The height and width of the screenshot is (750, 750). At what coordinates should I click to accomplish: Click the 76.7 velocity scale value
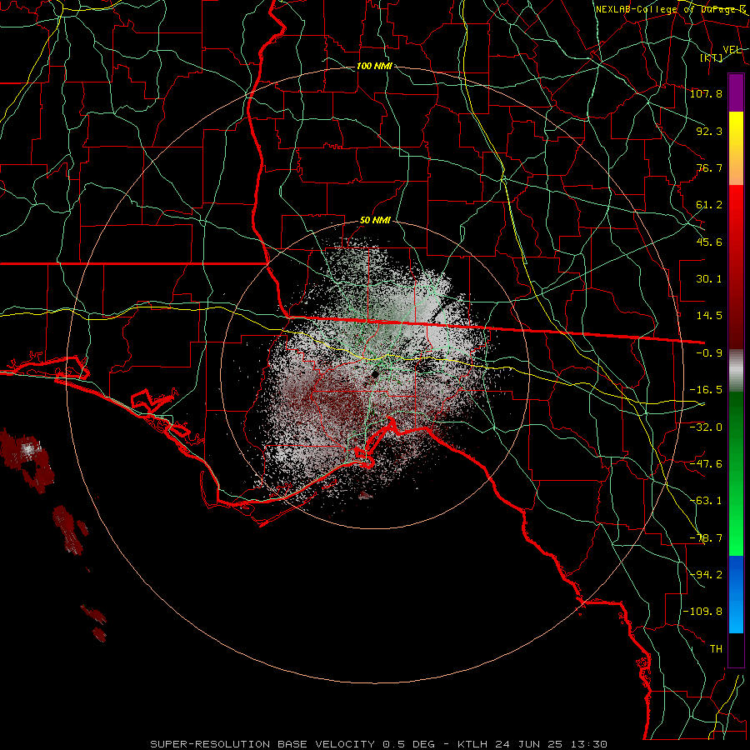(709, 167)
